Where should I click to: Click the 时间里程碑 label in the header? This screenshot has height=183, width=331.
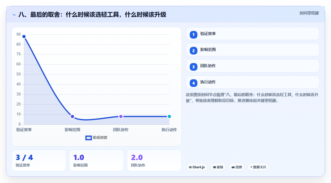pos(309,13)
